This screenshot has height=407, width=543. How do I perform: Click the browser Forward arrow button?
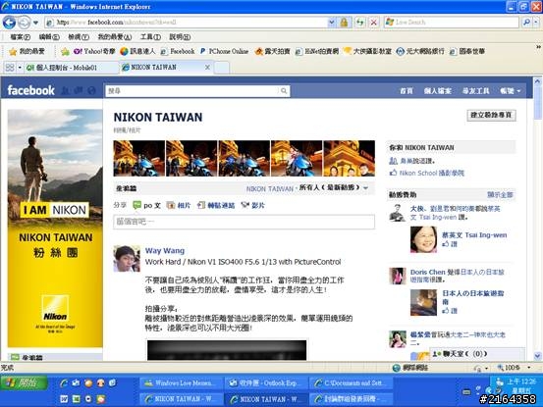(x=24, y=23)
